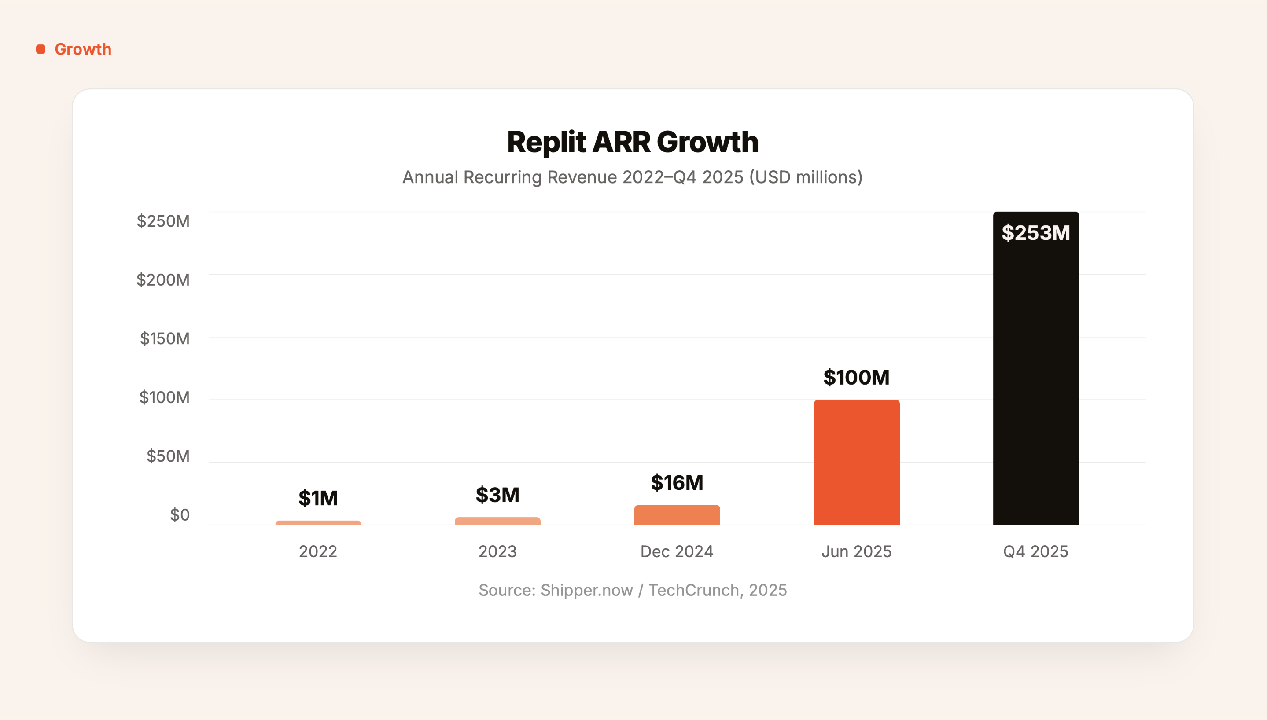Select the $150M axis label
This screenshot has height=720, width=1267.
(165, 339)
